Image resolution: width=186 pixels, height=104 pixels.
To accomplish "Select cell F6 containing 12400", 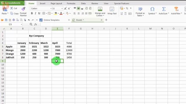I will [x=69, y=50].
